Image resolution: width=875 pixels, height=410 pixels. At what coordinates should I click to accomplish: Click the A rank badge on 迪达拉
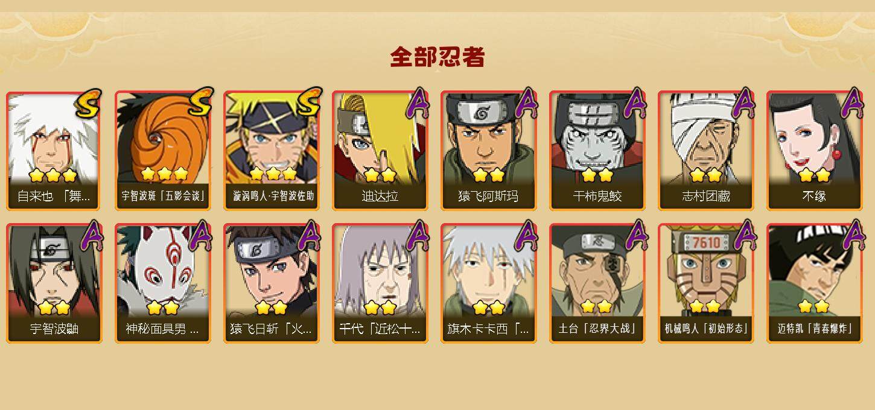pyautogui.click(x=417, y=103)
